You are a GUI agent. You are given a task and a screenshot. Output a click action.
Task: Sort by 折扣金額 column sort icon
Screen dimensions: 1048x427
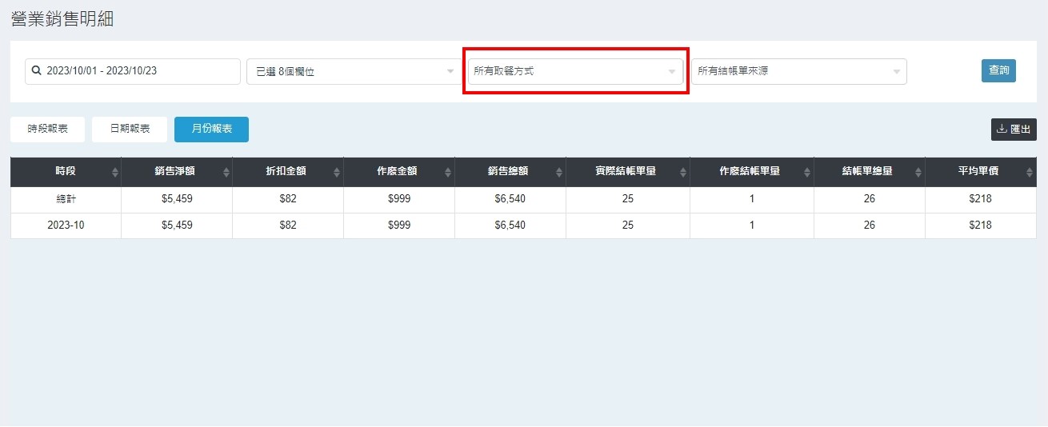(x=338, y=173)
